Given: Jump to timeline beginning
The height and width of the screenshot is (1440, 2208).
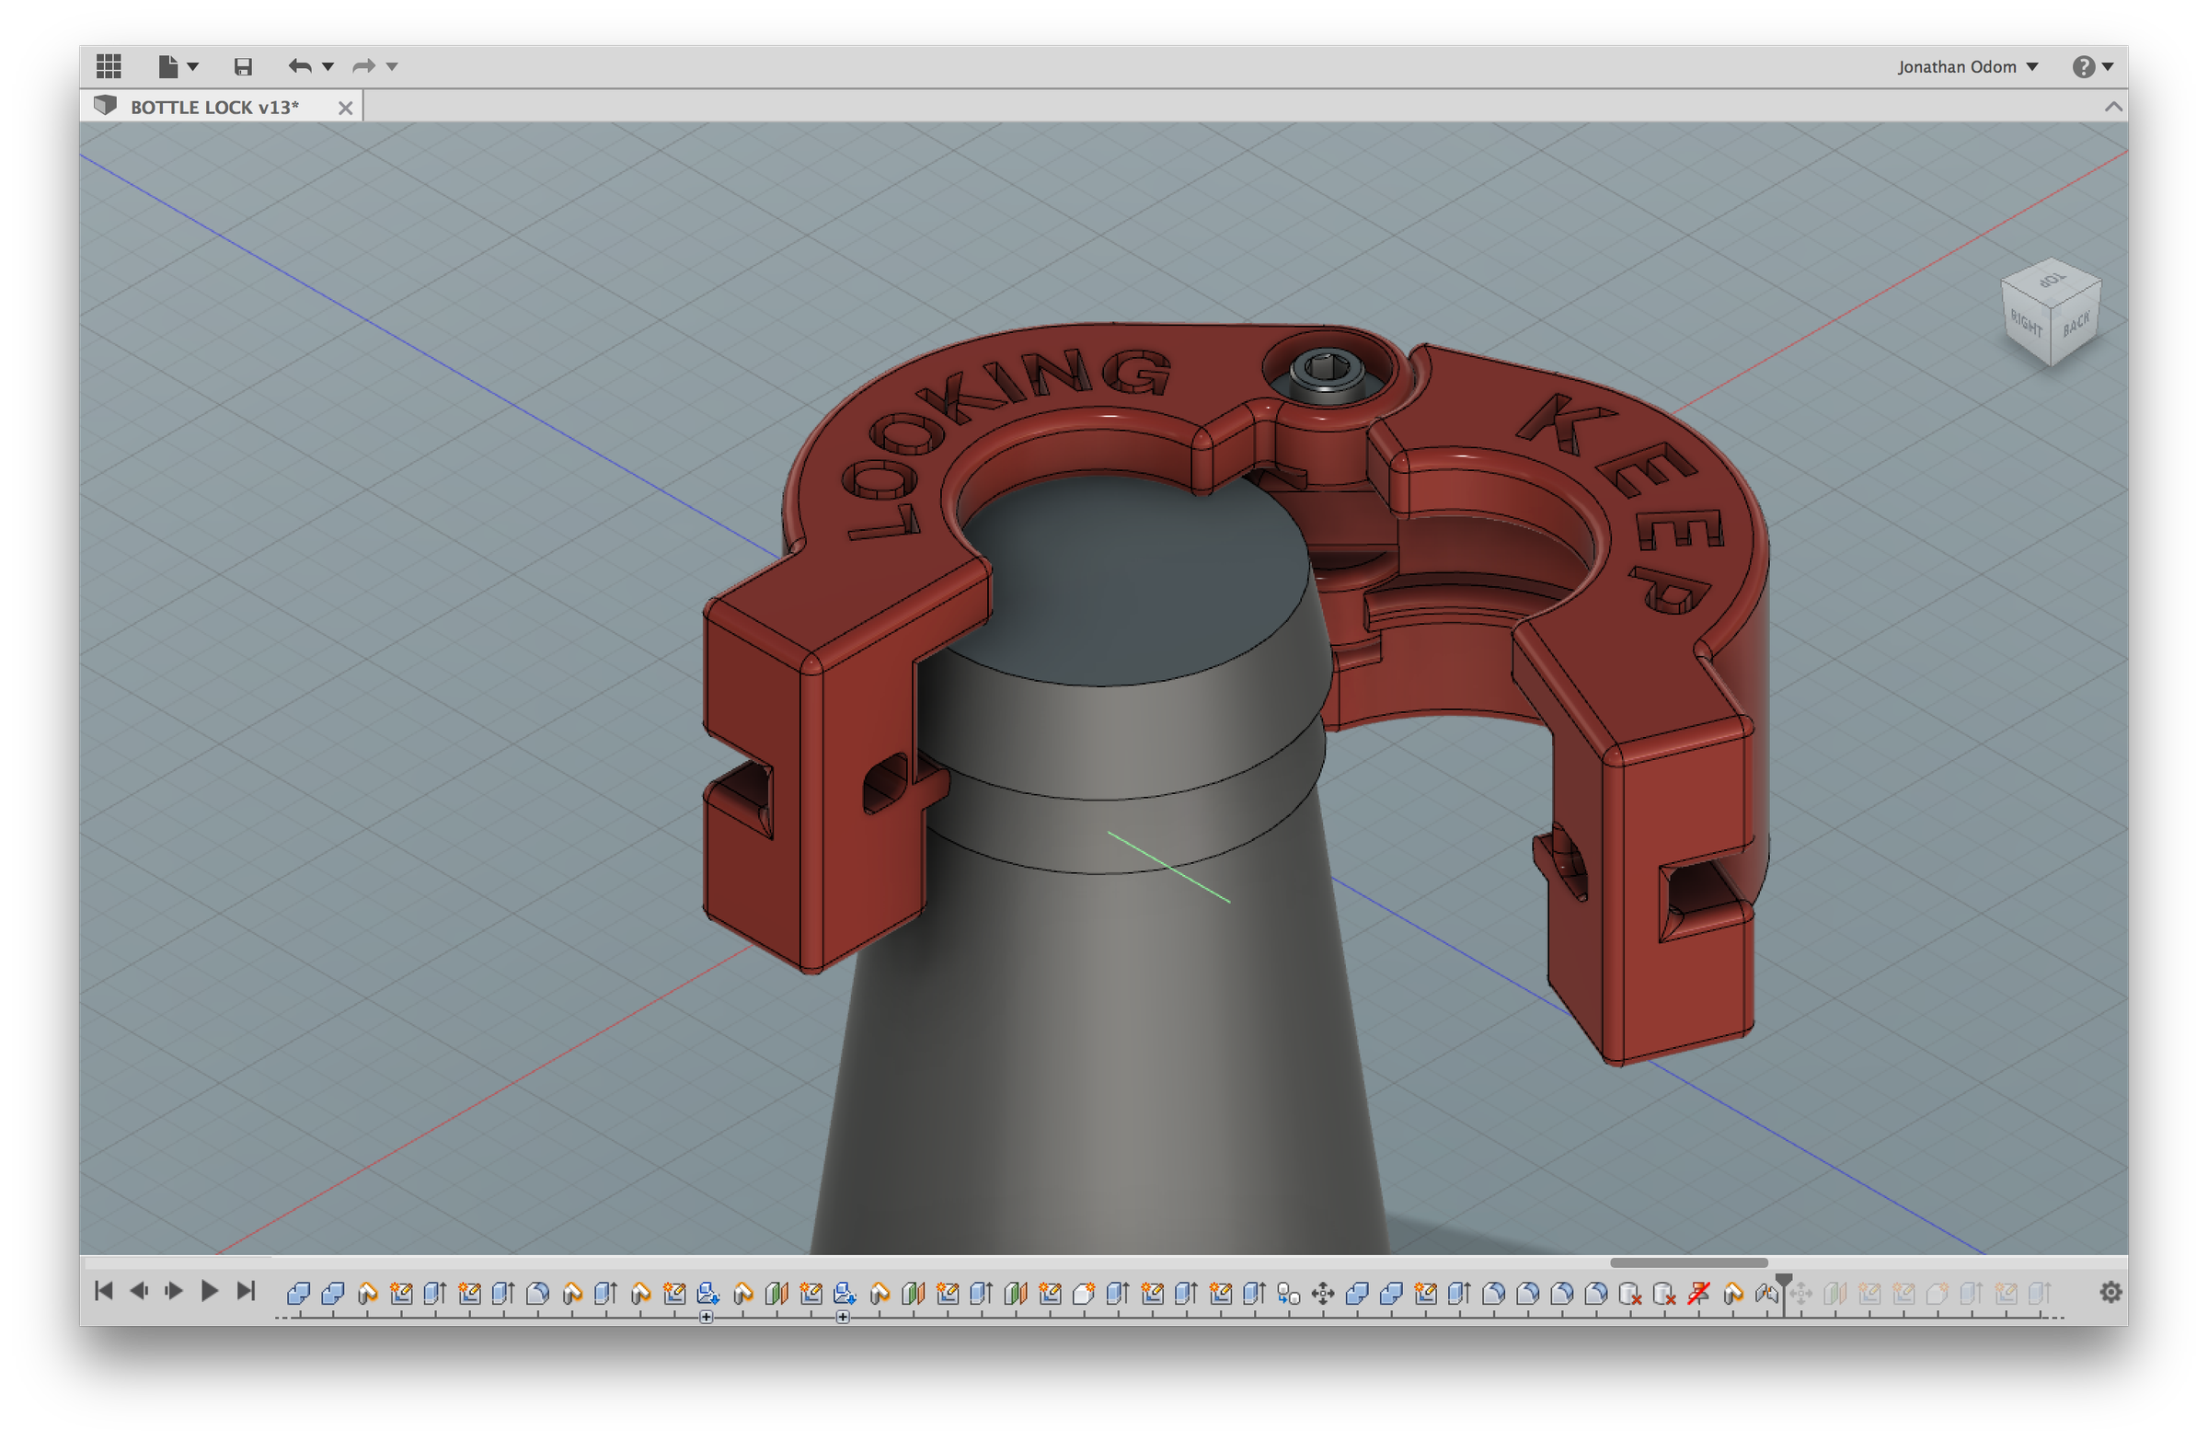Looking at the screenshot, I should [104, 1291].
